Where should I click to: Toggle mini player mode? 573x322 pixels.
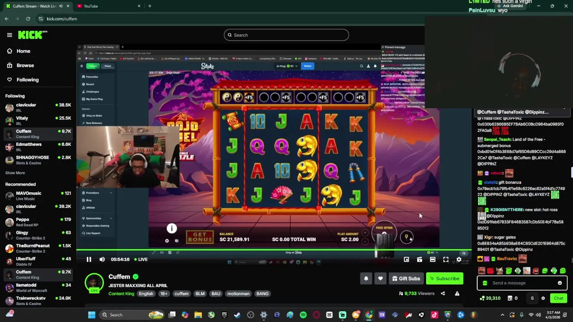406,259
